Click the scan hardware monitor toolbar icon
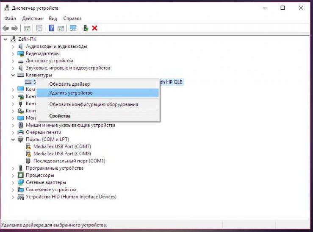313x232 pixels. point(73,28)
